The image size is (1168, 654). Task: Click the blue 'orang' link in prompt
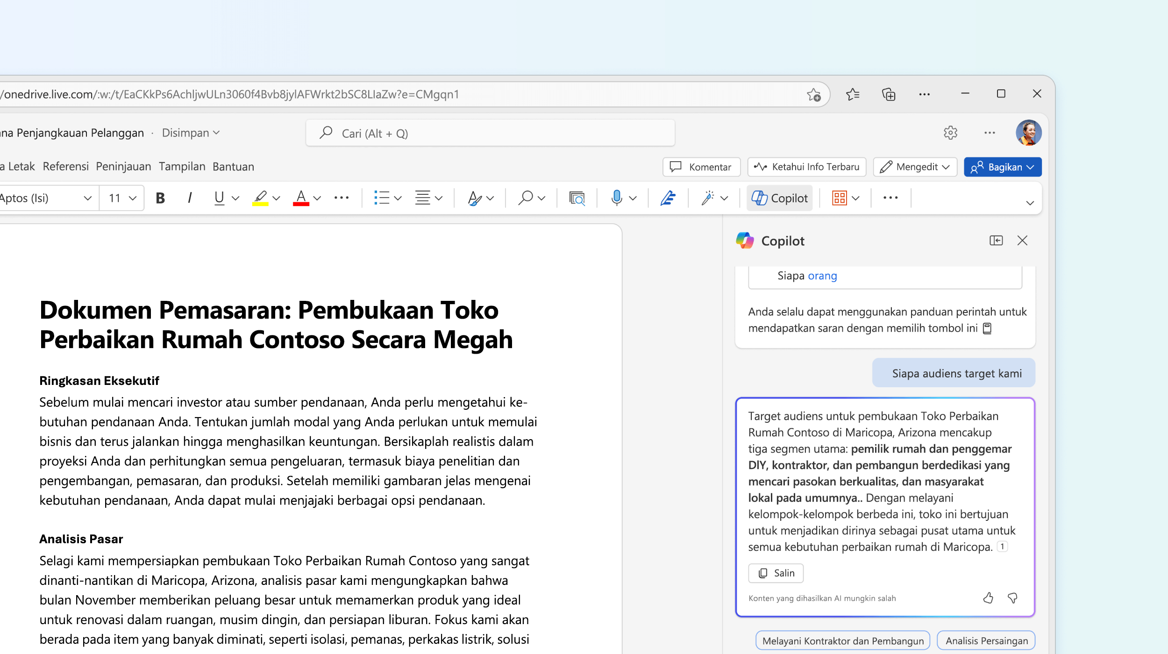(822, 276)
